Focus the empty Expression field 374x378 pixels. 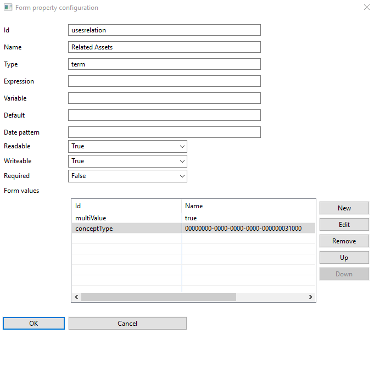164,81
